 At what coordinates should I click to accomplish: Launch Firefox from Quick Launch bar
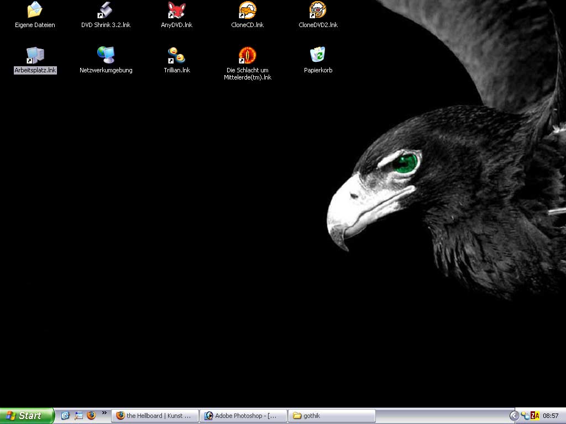91,416
